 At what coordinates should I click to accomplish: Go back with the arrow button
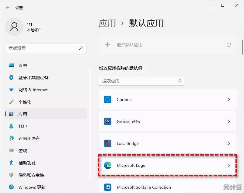[8, 8]
